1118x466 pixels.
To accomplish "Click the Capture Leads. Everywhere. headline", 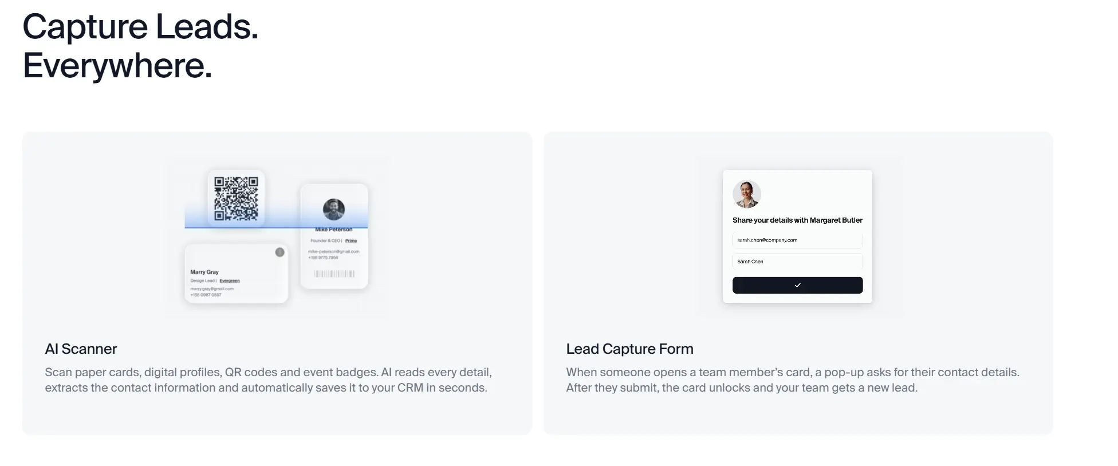I will pyautogui.click(x=140, y=46).
